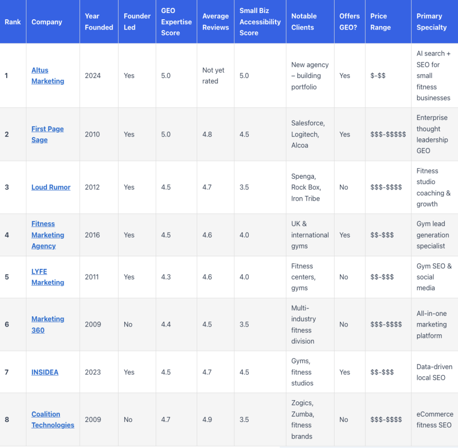Select the Primary Specialty column header
The width and height of the screenshot is (458, 448).
tap(432, 22)
